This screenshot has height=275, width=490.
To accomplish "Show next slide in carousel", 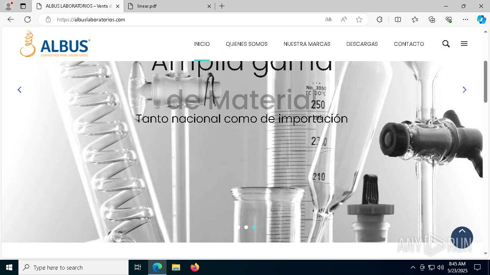I will point(464,90).
